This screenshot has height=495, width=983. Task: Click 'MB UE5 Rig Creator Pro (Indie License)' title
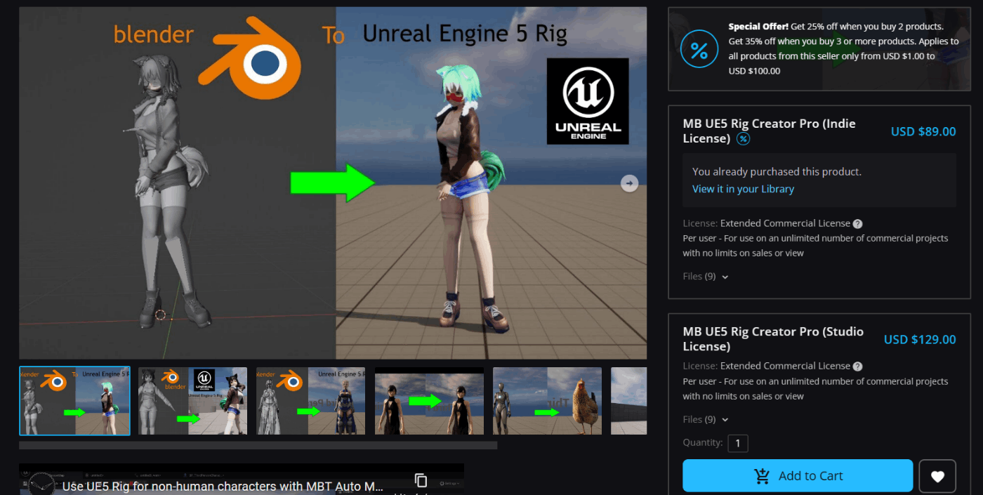[769, 131]
